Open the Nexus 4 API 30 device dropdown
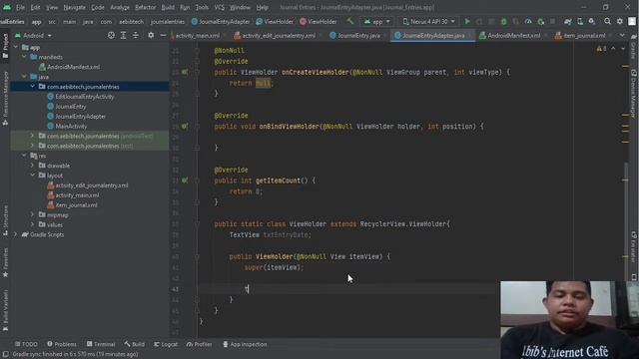Image resolution: width=639 pixels, height=359 pixels. [428, 21]
